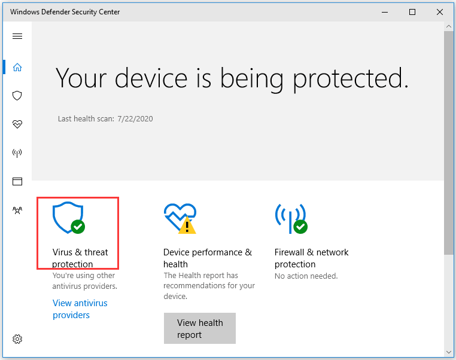The width and height of the screenshot is (456, 360).
Task: Go to the Home sidebar icon
Action: pyautogui.click(x=17, y=67)
